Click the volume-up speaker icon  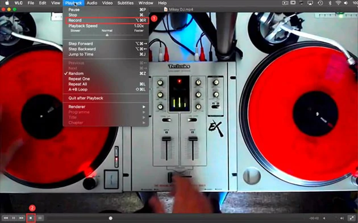pos(342,218)
